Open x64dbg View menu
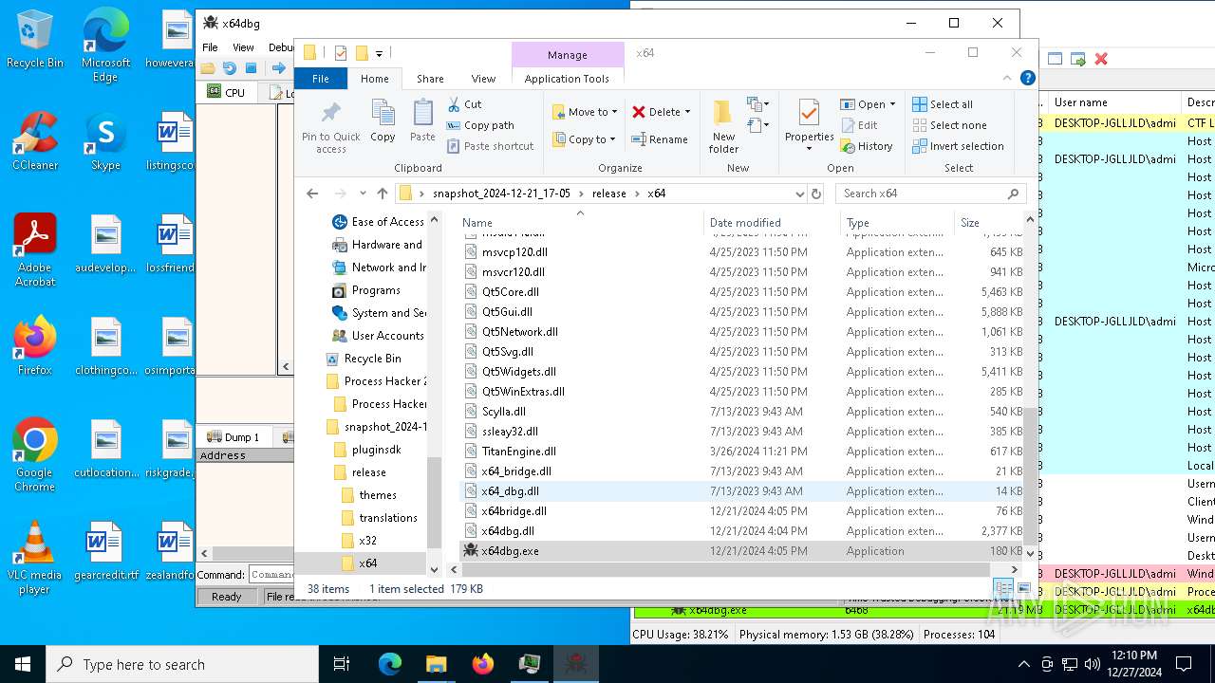Viewport: 1215px width, 683px height. coord(243,47)
